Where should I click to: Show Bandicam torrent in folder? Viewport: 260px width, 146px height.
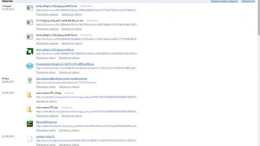(46, 87)
